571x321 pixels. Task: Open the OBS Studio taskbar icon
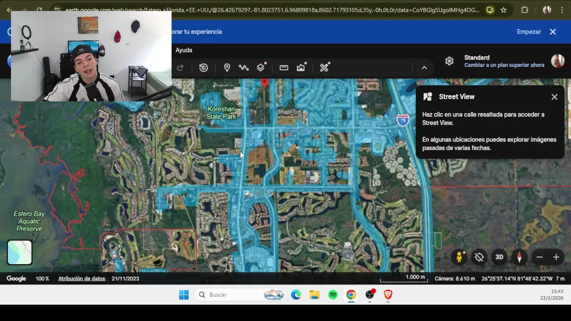pos(370,294)
